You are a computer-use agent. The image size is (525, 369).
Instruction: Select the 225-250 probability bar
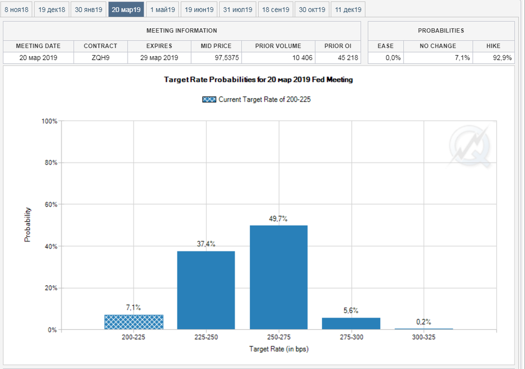tap(206, 290)
